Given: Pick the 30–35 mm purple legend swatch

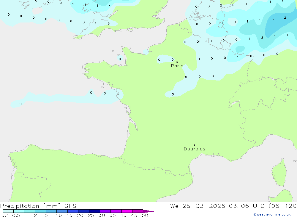Looking at the screenshot, I should (105, 211).
